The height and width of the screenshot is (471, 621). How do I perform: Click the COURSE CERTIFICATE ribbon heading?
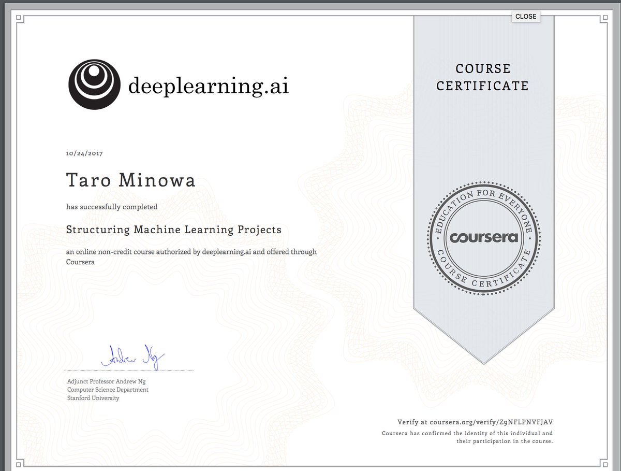[482, 77]
